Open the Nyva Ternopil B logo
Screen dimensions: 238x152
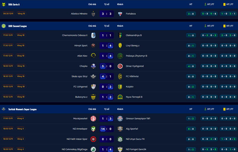point(120,97)
